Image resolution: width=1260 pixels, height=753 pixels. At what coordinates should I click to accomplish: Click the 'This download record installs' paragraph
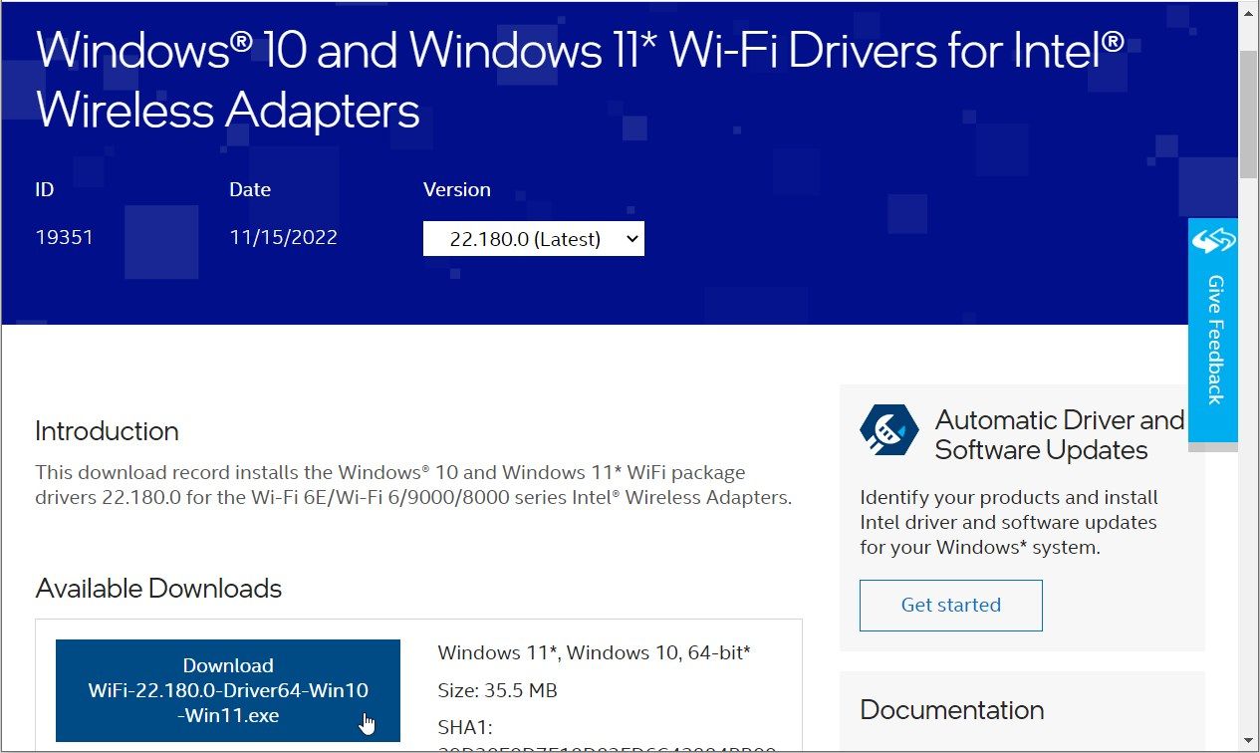coord(413,484)
